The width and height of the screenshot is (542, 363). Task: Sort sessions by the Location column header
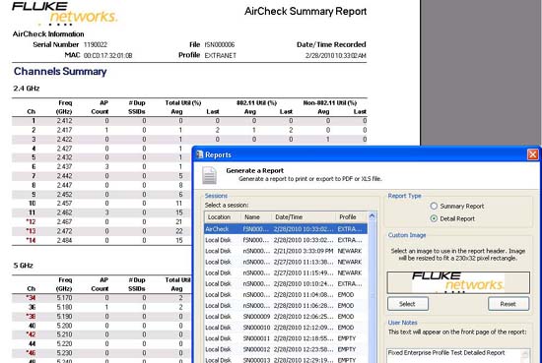click(223, 217)
